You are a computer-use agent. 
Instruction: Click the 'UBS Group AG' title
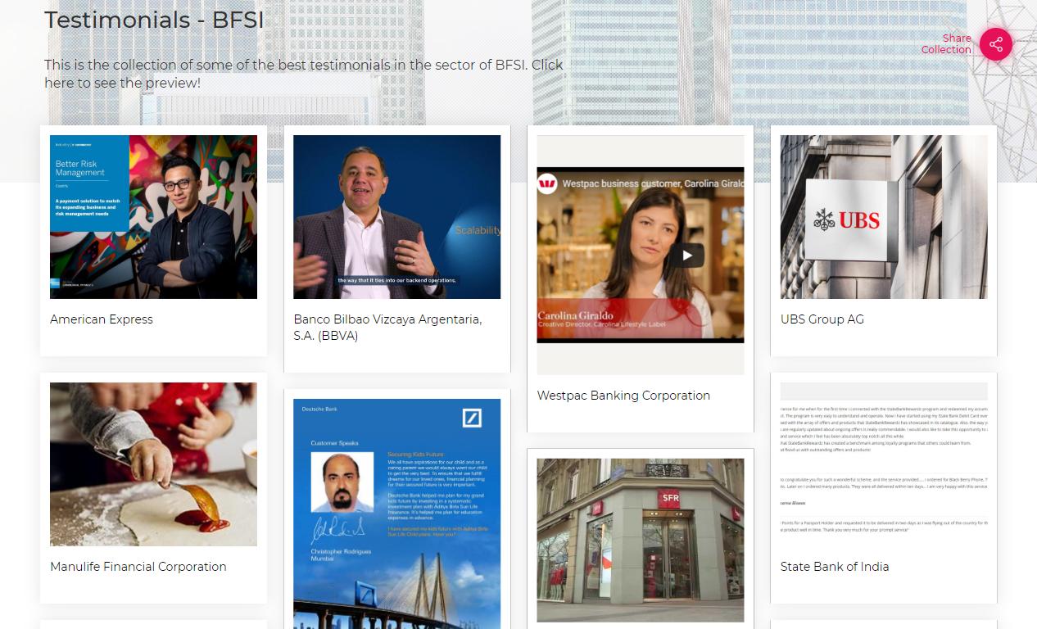[x=822, y=319]
